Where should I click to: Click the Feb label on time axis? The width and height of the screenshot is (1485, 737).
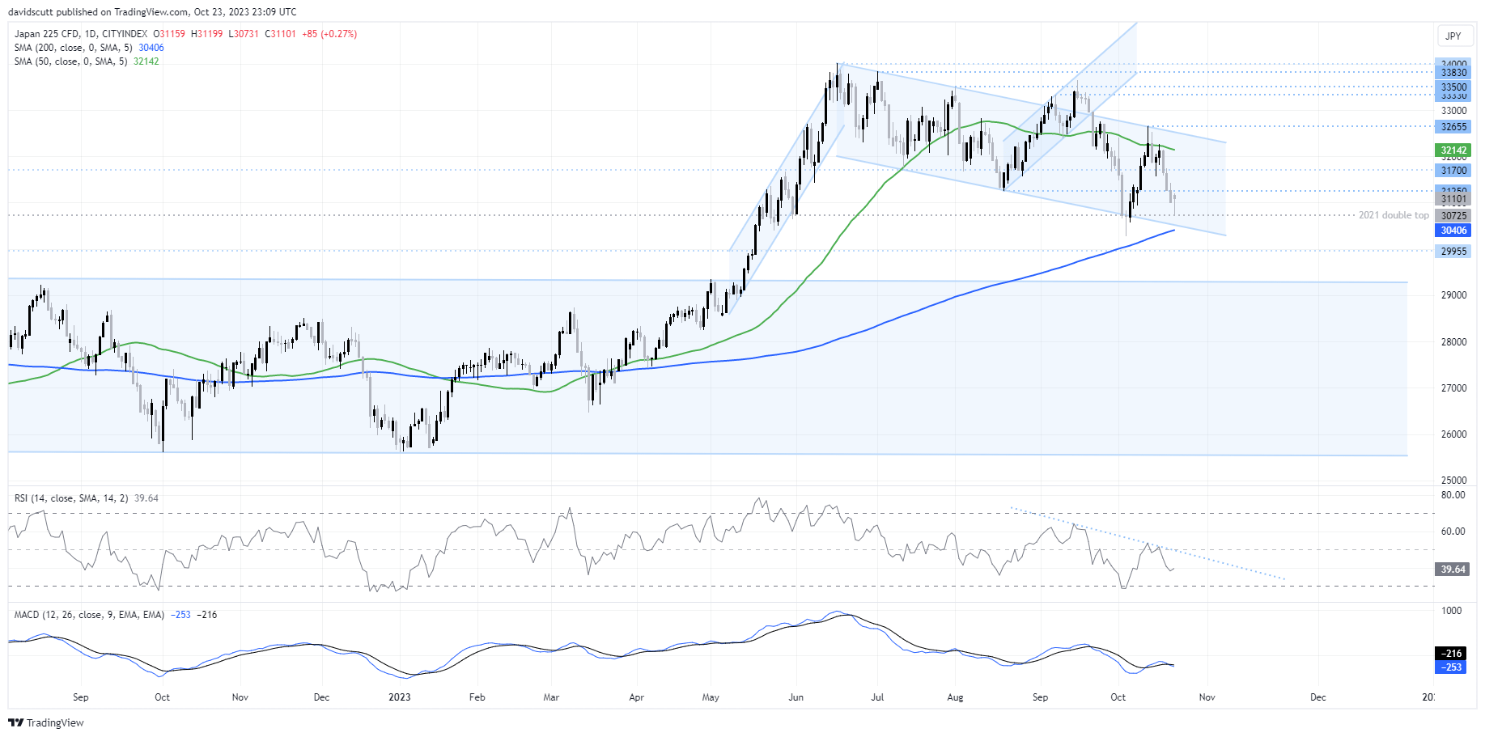point(477,697)
